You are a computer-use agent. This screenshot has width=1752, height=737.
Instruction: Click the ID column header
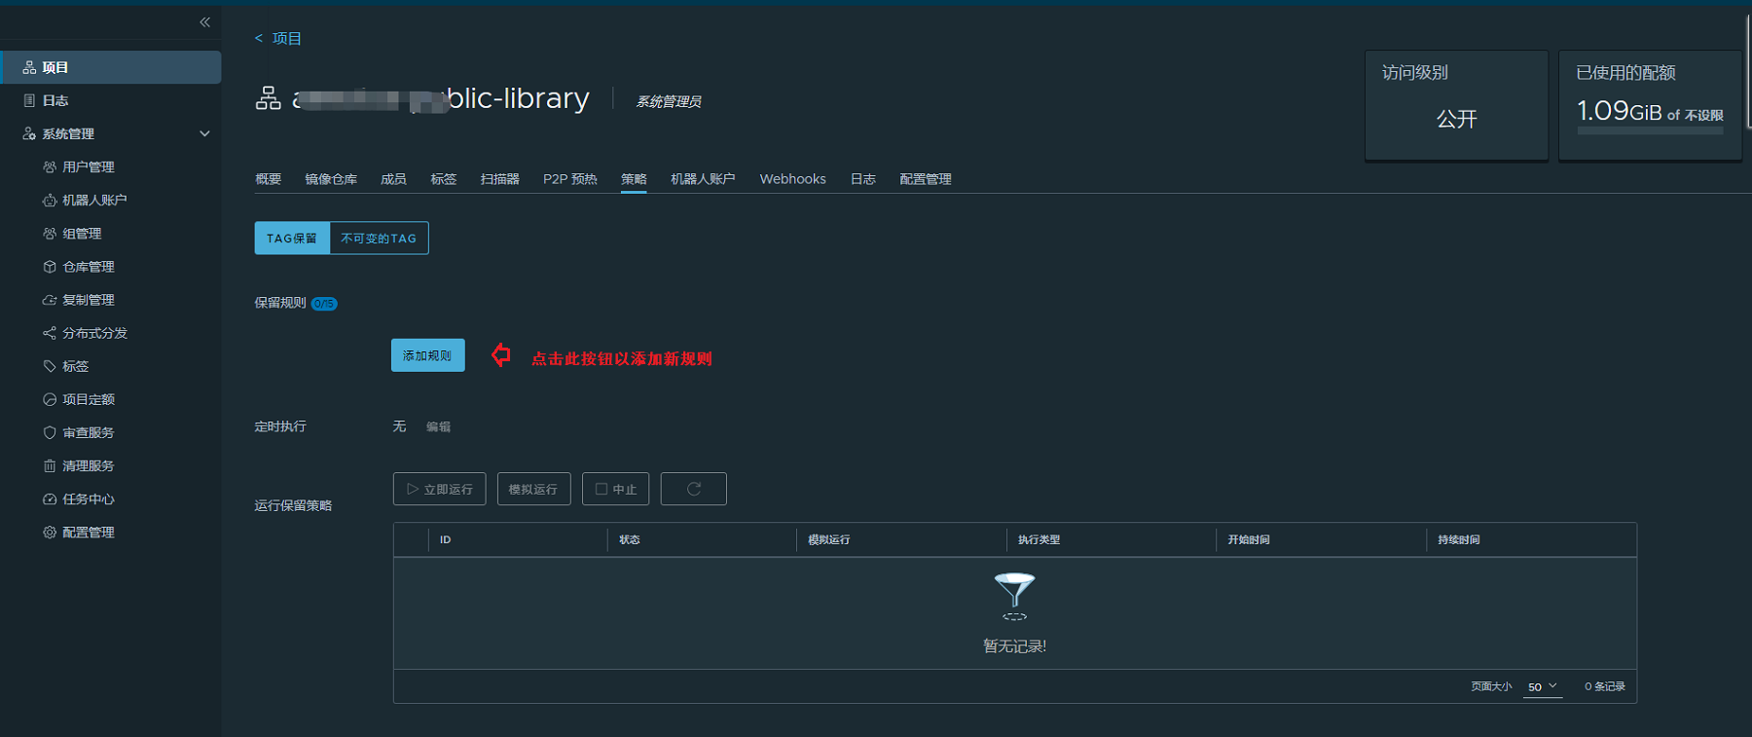click(x=446, y=539)
